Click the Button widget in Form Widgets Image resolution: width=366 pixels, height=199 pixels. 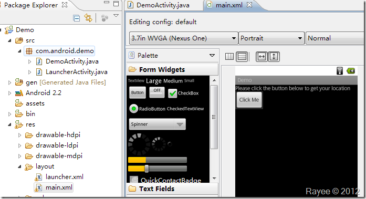137,92
